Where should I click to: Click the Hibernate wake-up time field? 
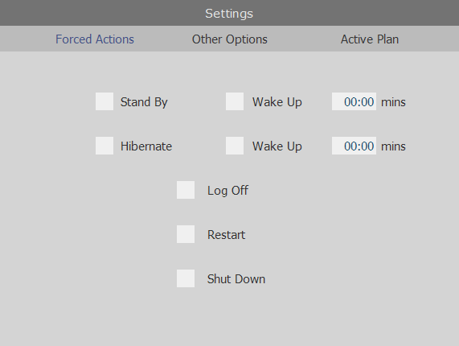pyautogui.click(x=354, y=146)
